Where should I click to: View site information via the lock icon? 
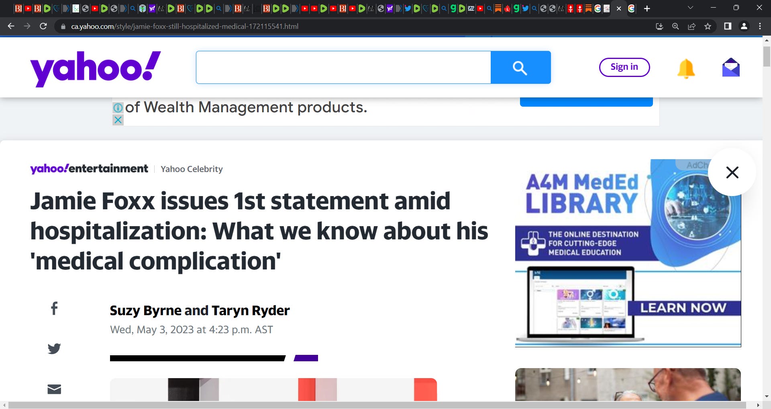point(63,26)
